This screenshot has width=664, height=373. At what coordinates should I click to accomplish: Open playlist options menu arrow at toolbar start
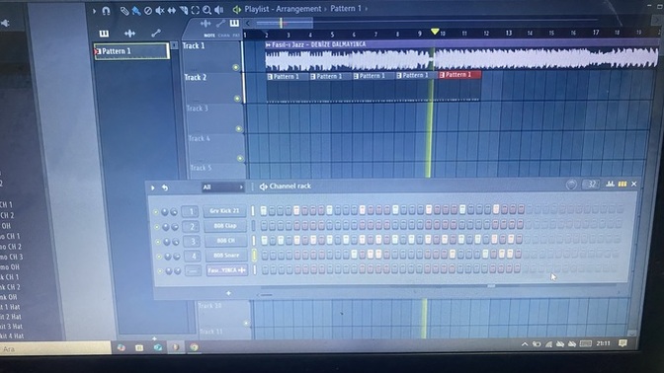(x=94, y=11)
